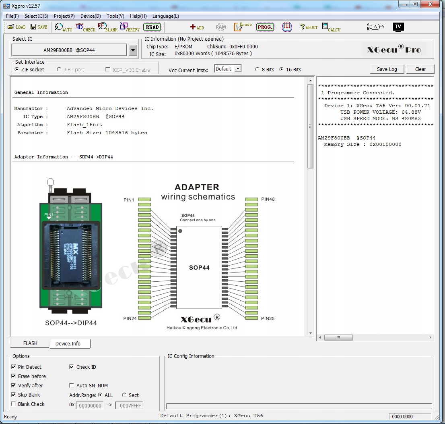Select the AUTO programming icon
This screenshot has height=424, width=445.
click(x=62, y=27)
